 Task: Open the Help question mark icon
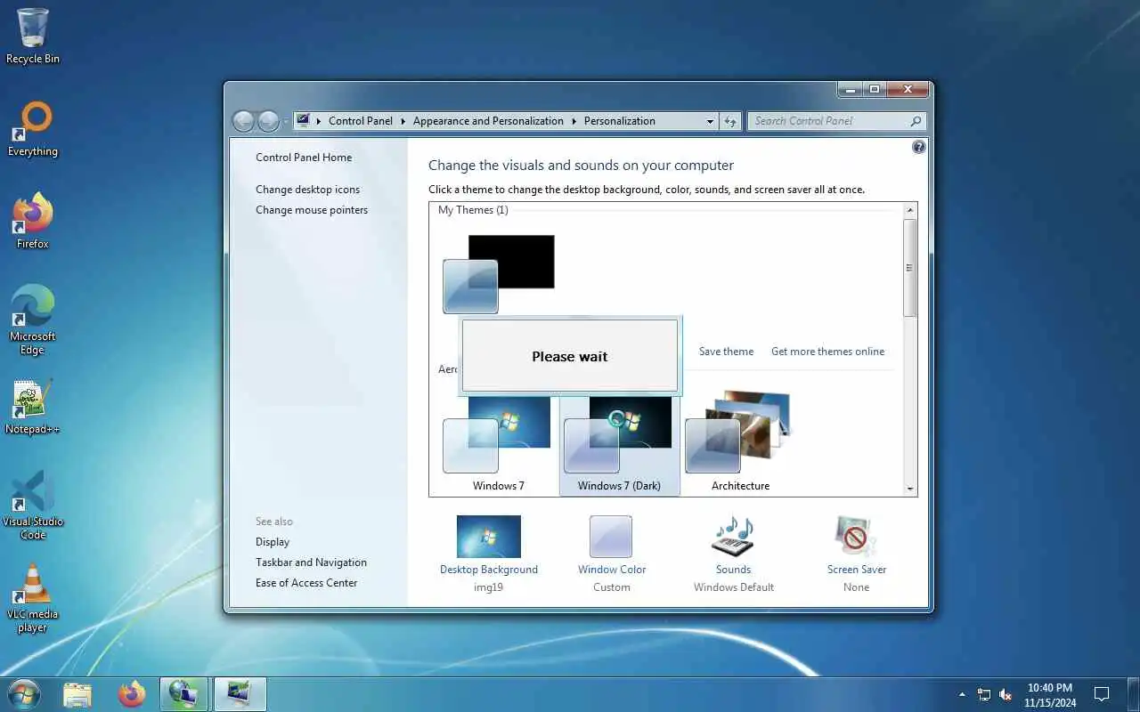pos(919,148)
